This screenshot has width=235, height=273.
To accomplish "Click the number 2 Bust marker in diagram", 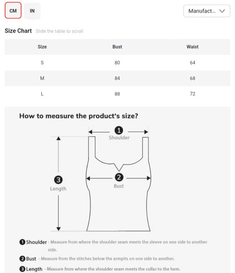I will pyautogui.click(x=119, y=177).
